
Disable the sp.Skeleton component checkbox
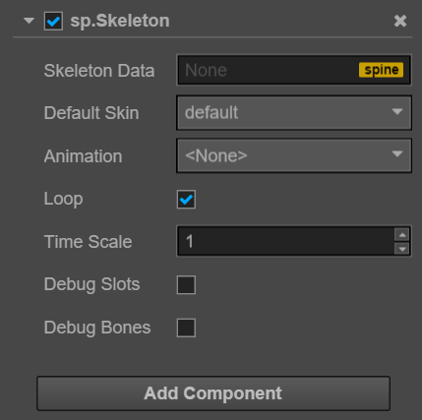pos(53,22)
